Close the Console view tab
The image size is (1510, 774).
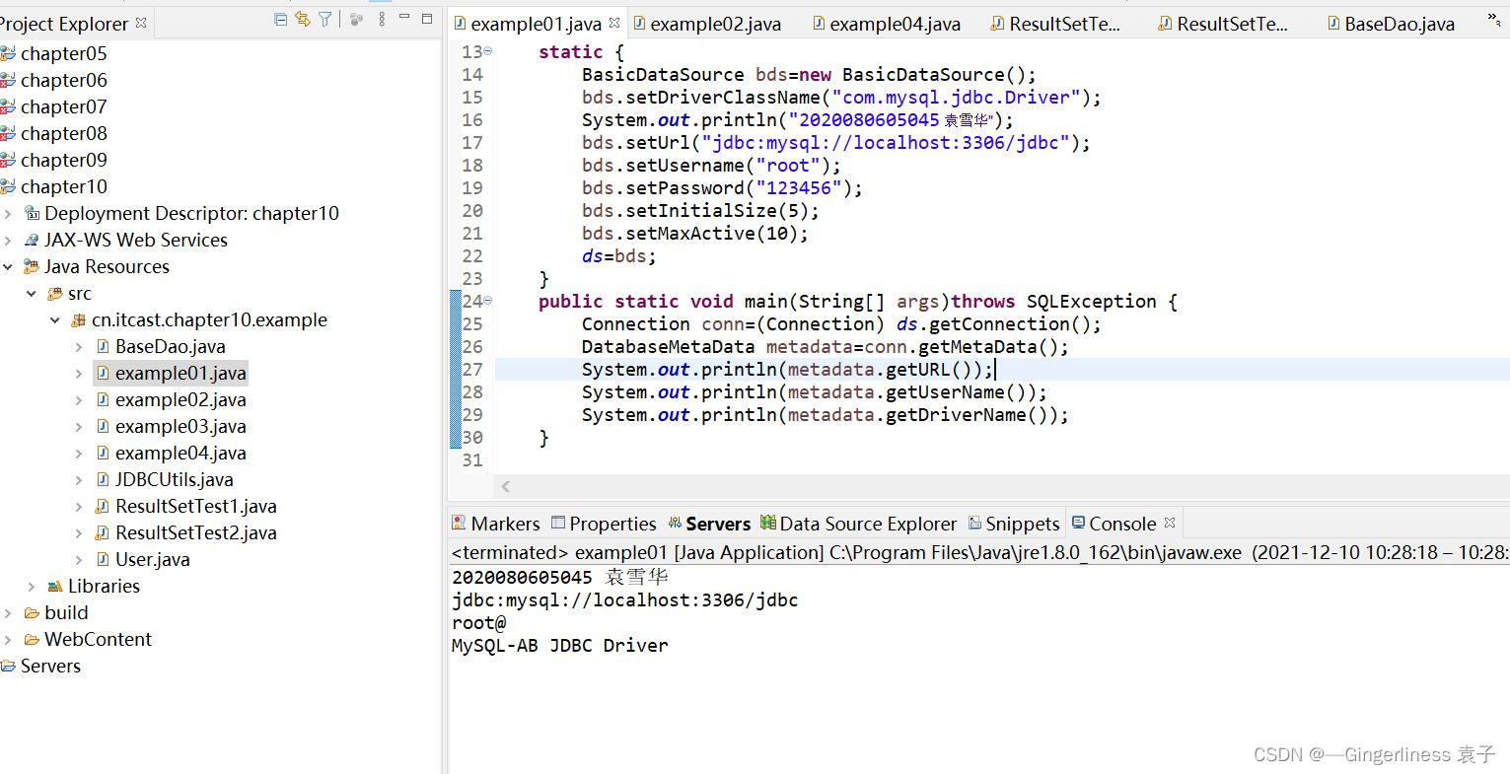pyautogui.click(x=1170, y=523)
